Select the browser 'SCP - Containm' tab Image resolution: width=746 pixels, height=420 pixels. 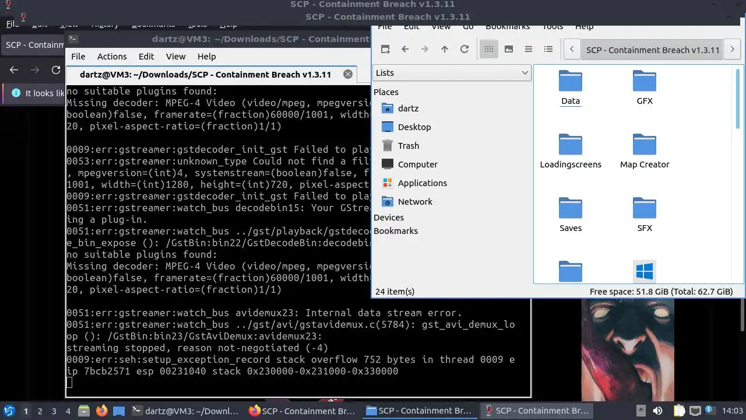point(34,45)
